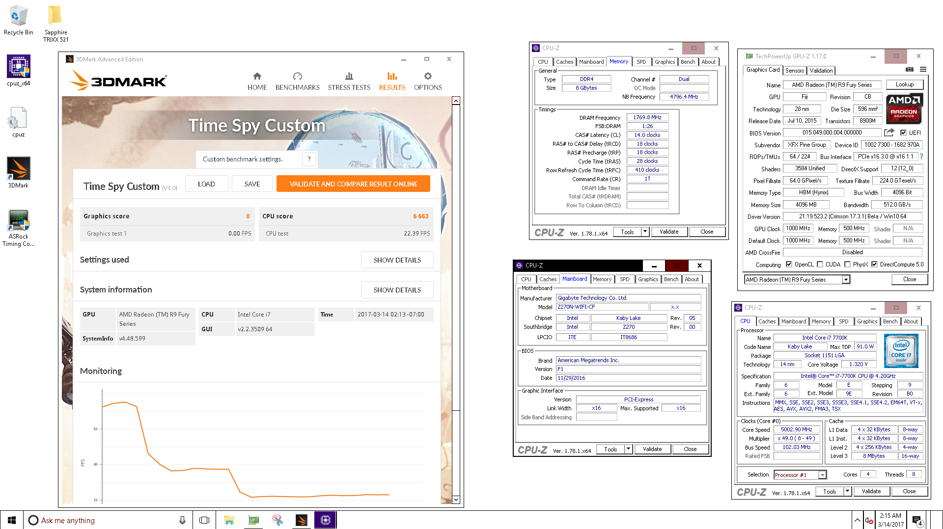Toggle the DirectCompute 5.0 checkbox
The width and height of the screenshot is (943, 529).
pos(874,264)
